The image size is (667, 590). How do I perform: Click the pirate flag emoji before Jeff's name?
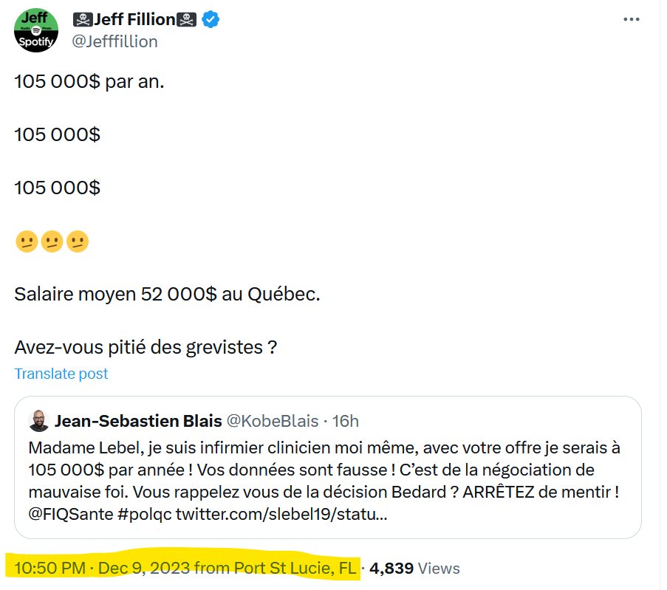83,19
